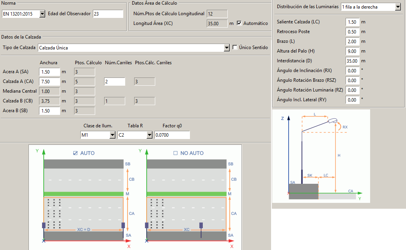Open the Norma standard dropdown
The height and width of the screenshot is (250, 406).
coord(42,14)
